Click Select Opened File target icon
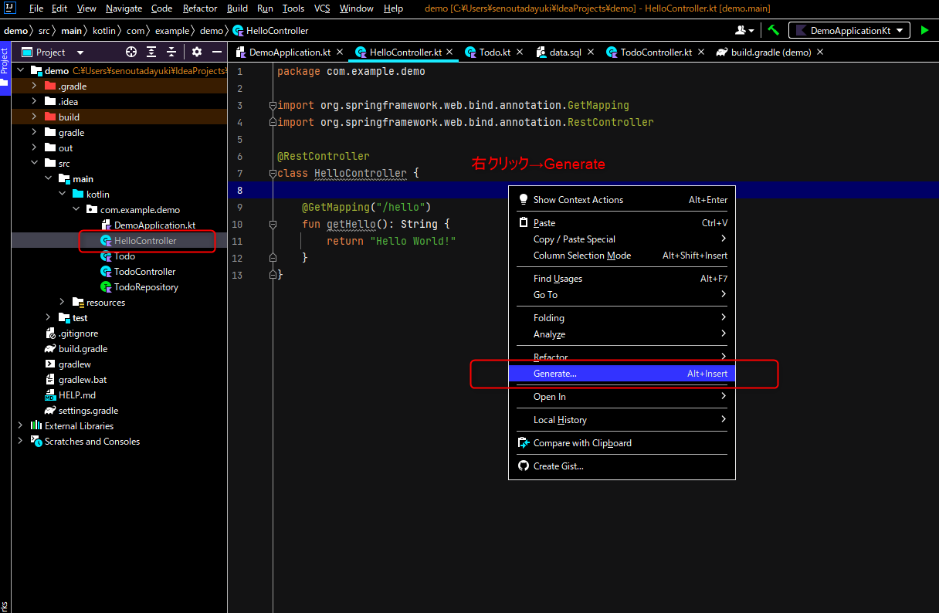This screenshot has height=613, width=939. pyautogui.click(x=131, y=52)
